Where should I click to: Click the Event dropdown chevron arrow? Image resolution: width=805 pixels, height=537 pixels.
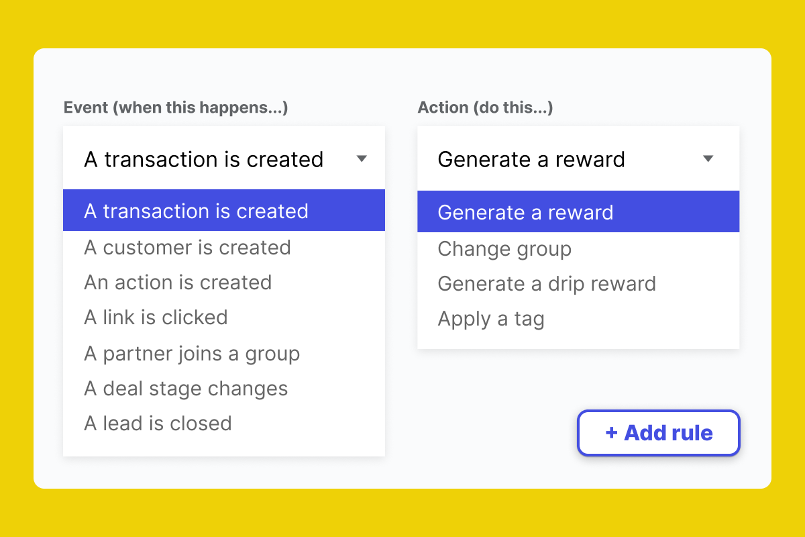point(362,158)
